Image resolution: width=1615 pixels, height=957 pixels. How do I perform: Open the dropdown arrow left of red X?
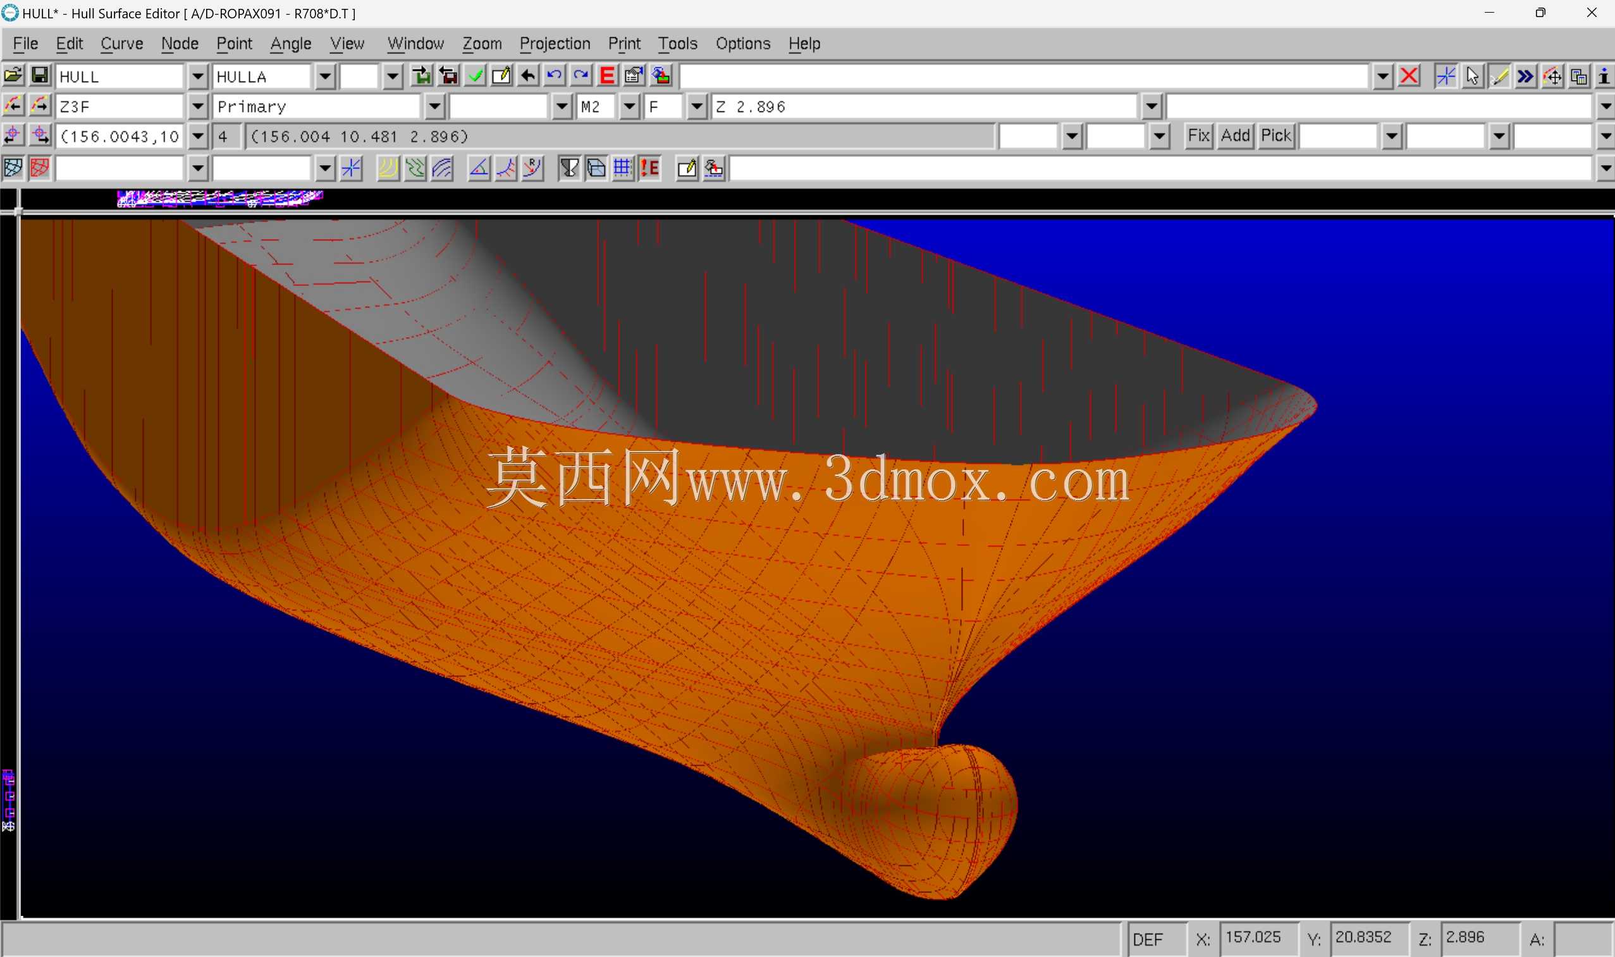[1383, 77]
